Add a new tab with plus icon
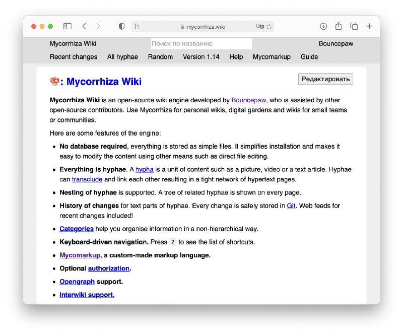Viewport: 403px width, 335px height. 369,26
